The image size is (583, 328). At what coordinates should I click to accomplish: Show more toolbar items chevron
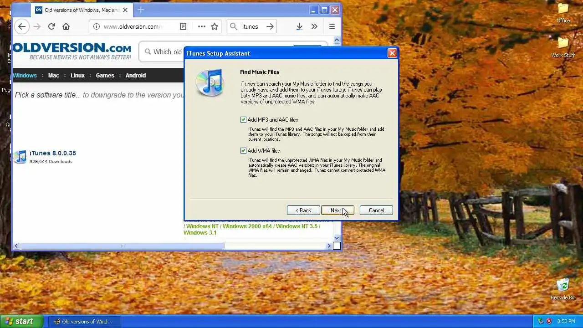[314, 26]
